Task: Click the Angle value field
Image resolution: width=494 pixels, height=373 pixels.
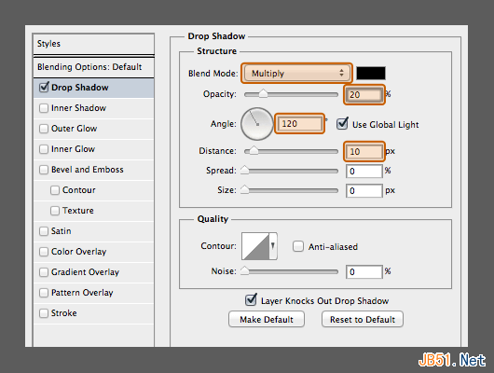Action: pos(299,124)
